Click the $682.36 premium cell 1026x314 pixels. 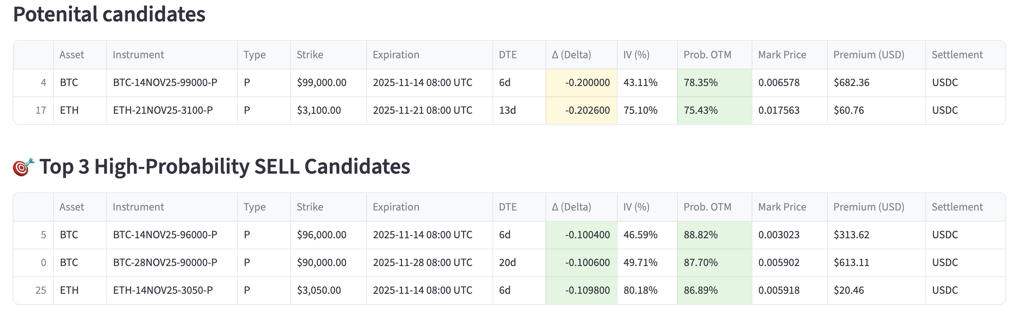(x=851, y=82)
